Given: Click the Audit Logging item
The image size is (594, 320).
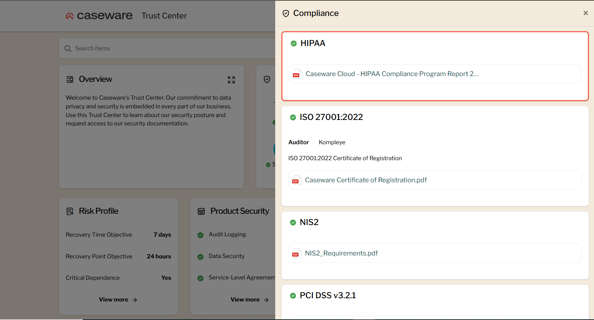Looking at the screenshot, I should (227, 234).
